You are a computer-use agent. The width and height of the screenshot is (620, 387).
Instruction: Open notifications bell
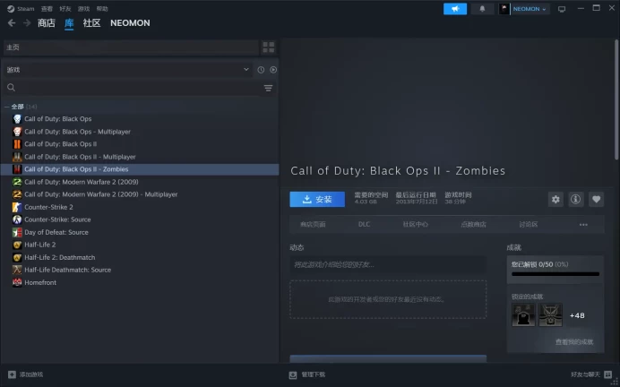(x=482, y=9)
